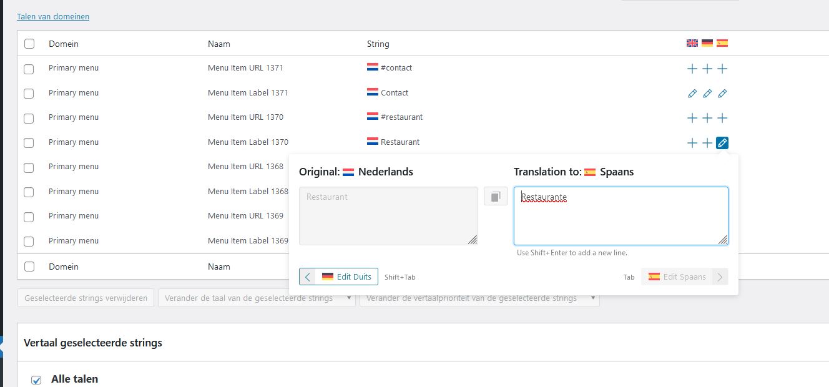829x387 pixels.
Task: Add English translation for Restaurant label
Action: point(692,143)
